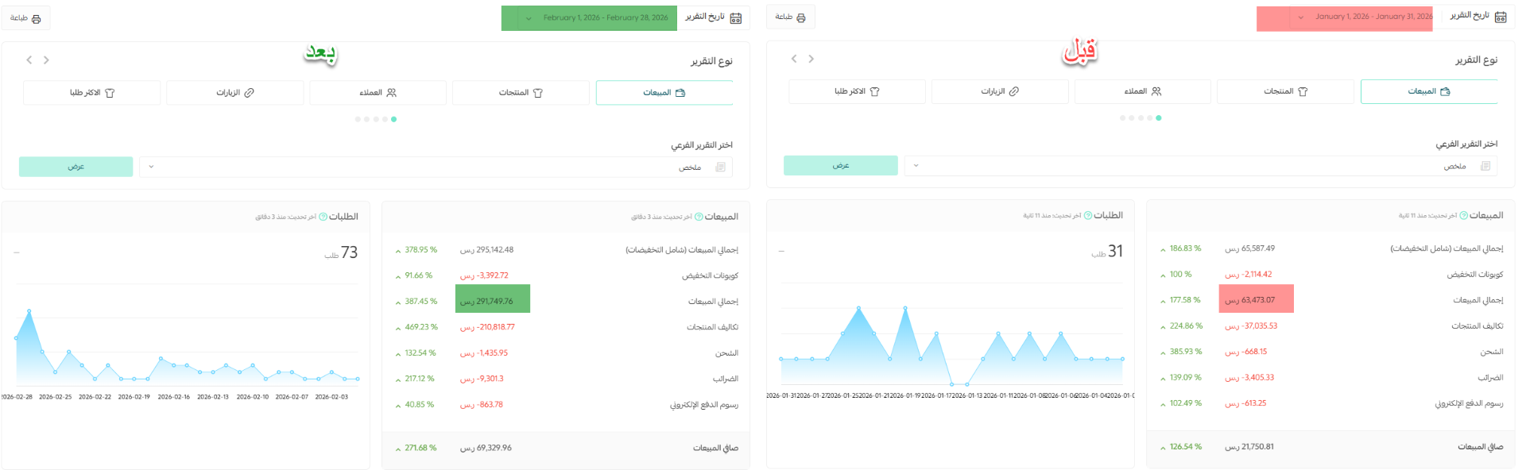
Task: Click the up-trend arrow beside 271.68 %
Action: (398, 449)
